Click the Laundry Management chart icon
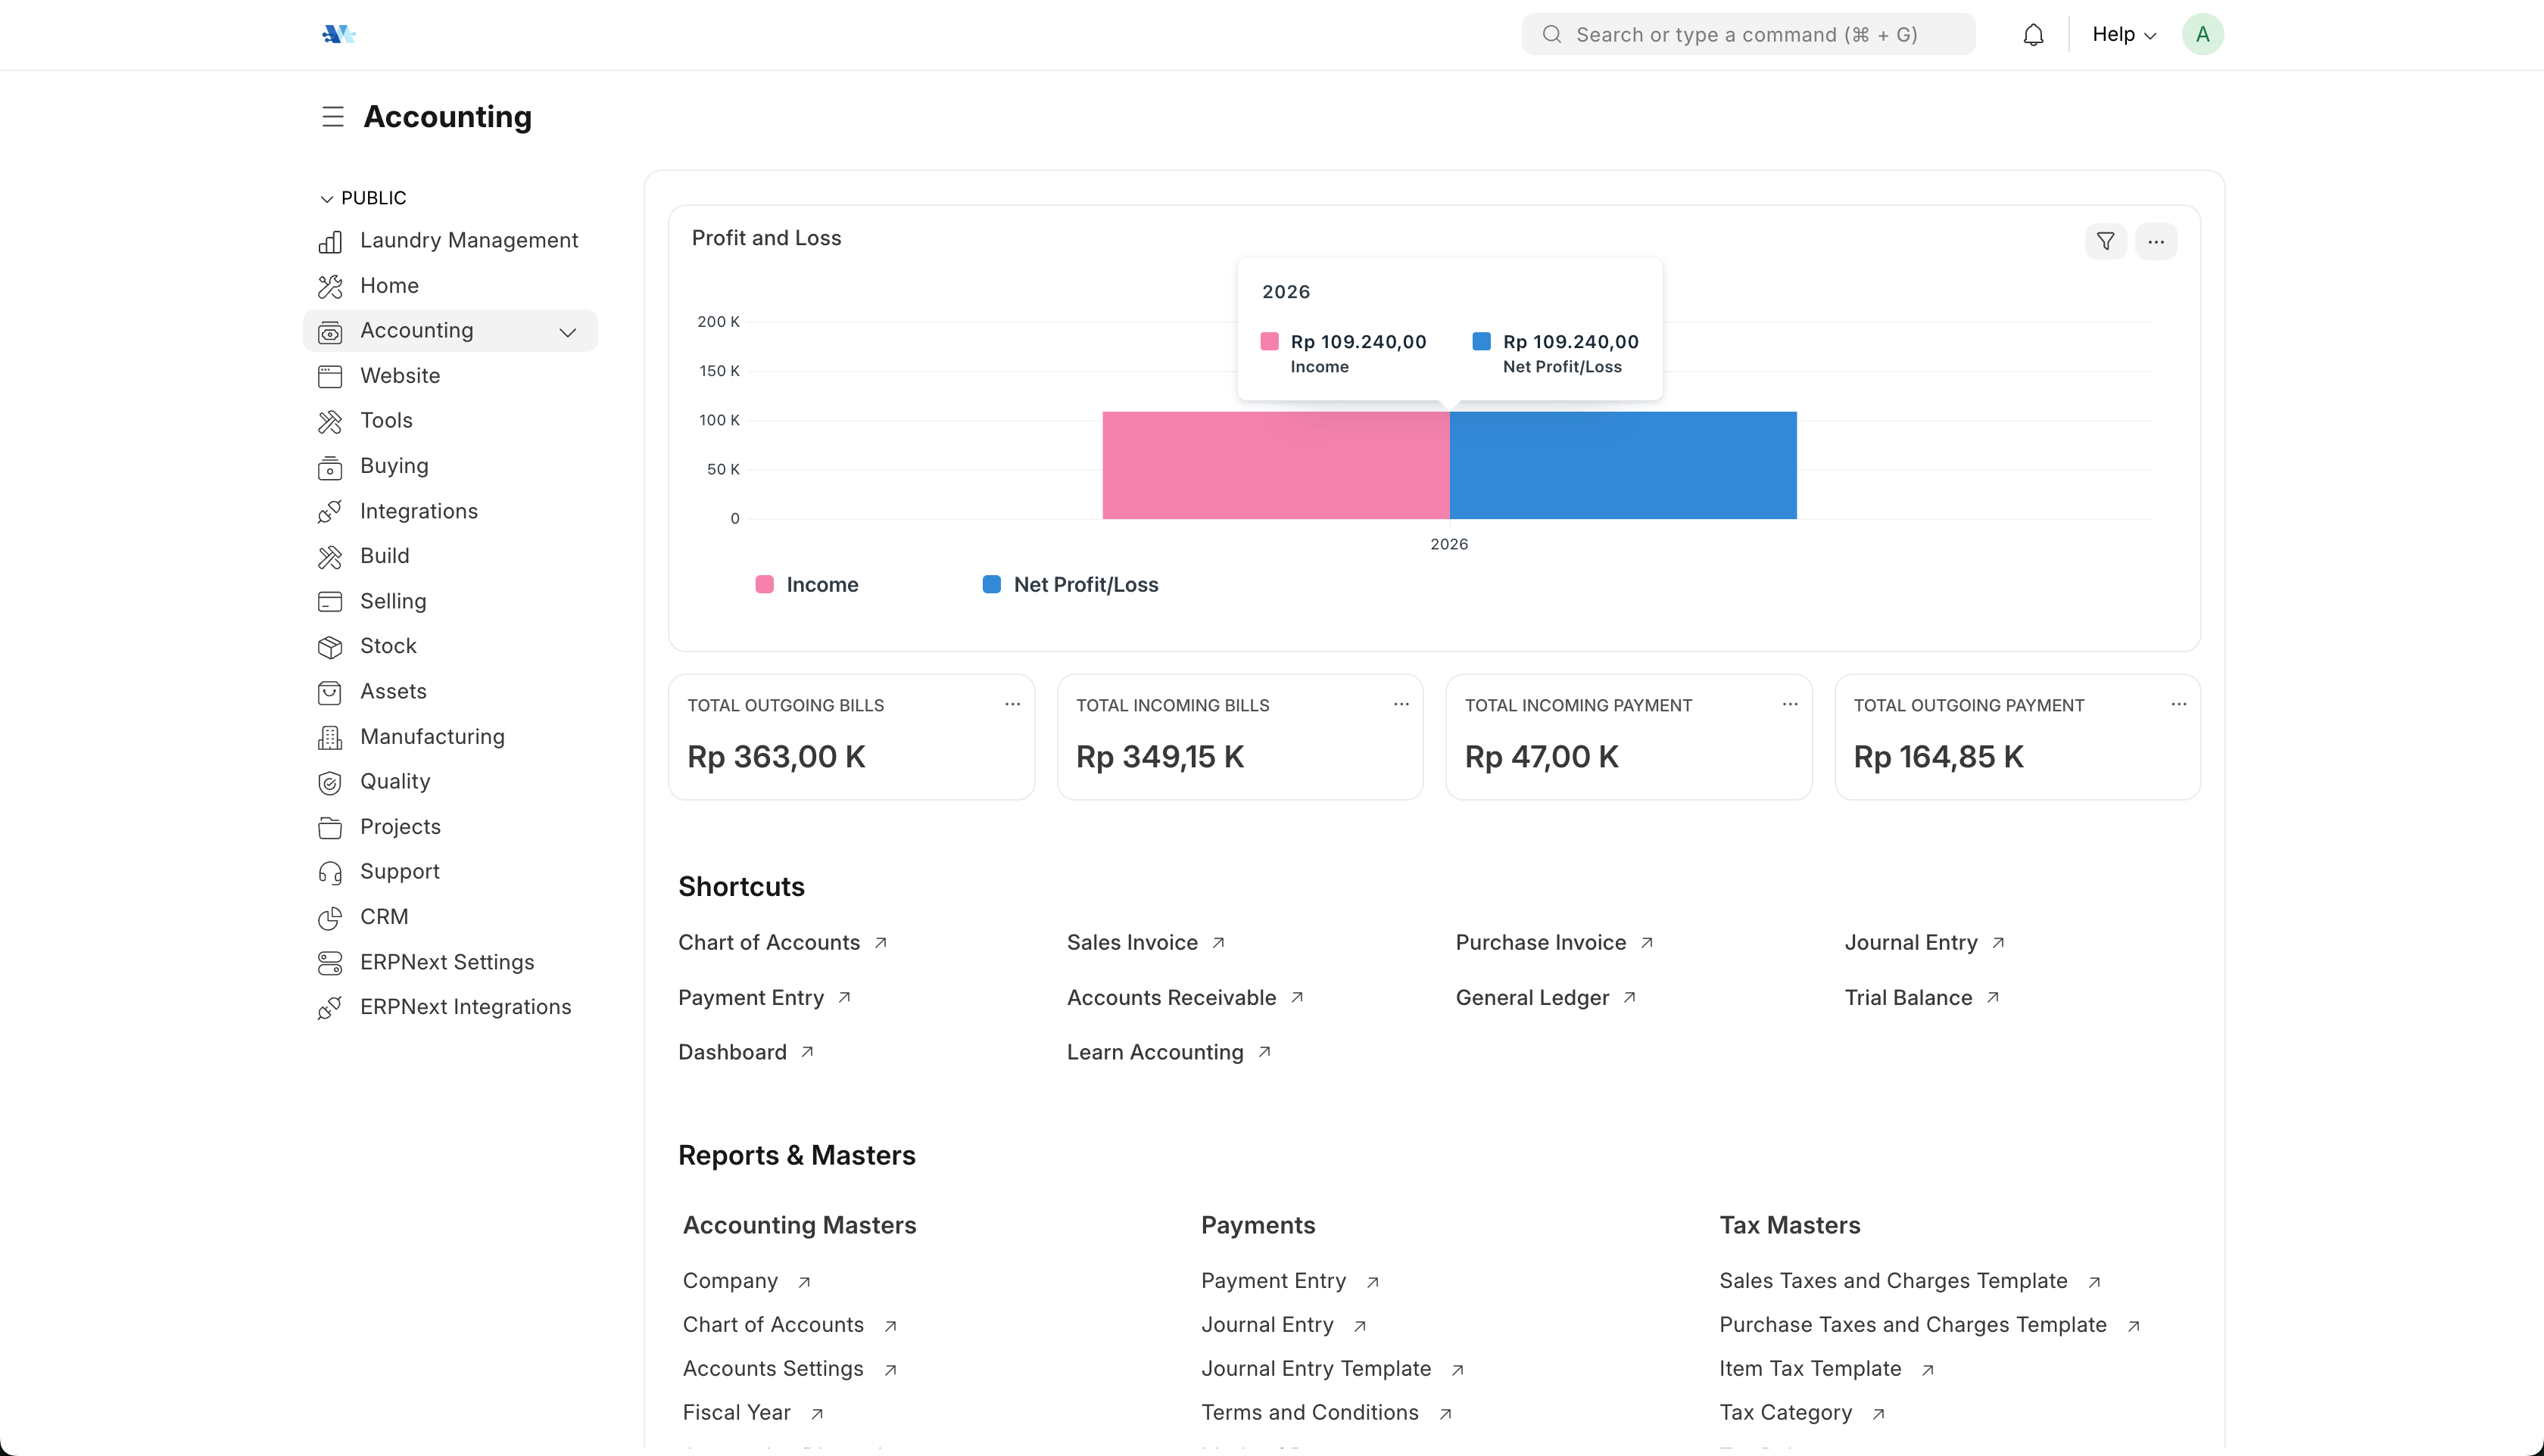Viewport: 2544px width, 1456px height. [x=330, y=241]
